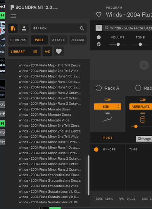Screen dimensions: 152x209
Task: Adjust the Tone slider
Action: 140,44
